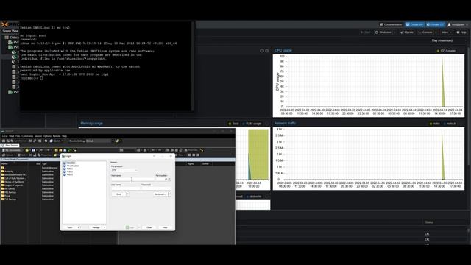
Task: Toggle the RAM usage legend item
Action: click(x=252, y=124)
